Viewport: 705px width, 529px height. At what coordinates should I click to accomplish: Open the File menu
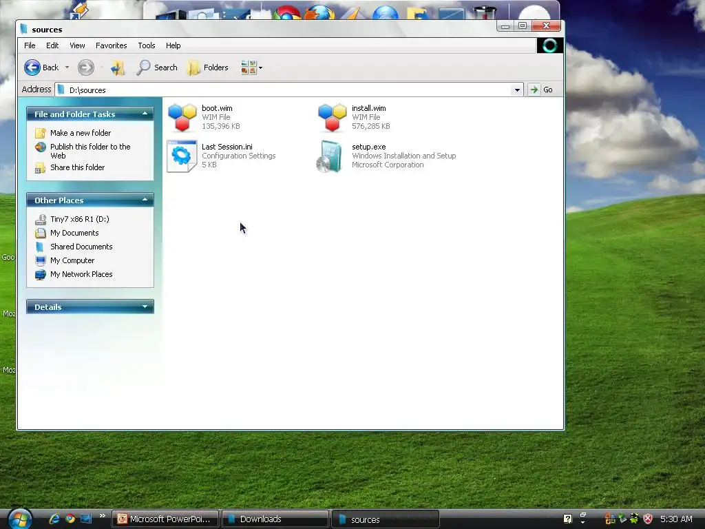coord(30,45)
